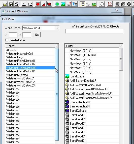This screenshot has height=144, width=134.
Task: Click the speaker icon beside AMBWaterfallRapidsSmall
Action: pyautogui.click(x=67, y=85)
